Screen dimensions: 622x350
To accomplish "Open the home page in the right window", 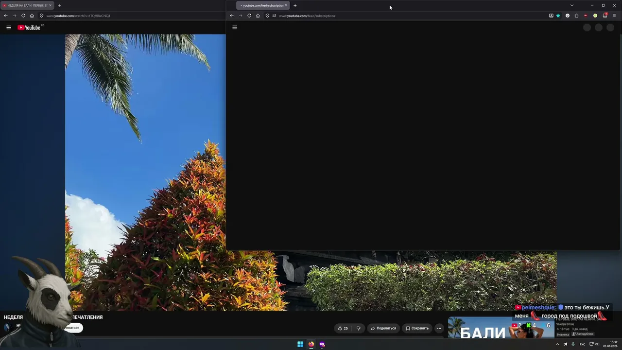I will (258, 16).
